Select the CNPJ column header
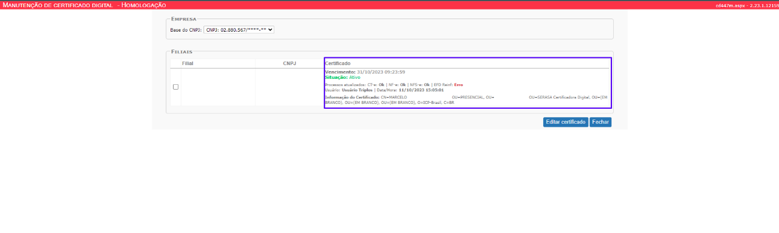The width and height of the screenshot is (779, 233). (x=289, y=63)
